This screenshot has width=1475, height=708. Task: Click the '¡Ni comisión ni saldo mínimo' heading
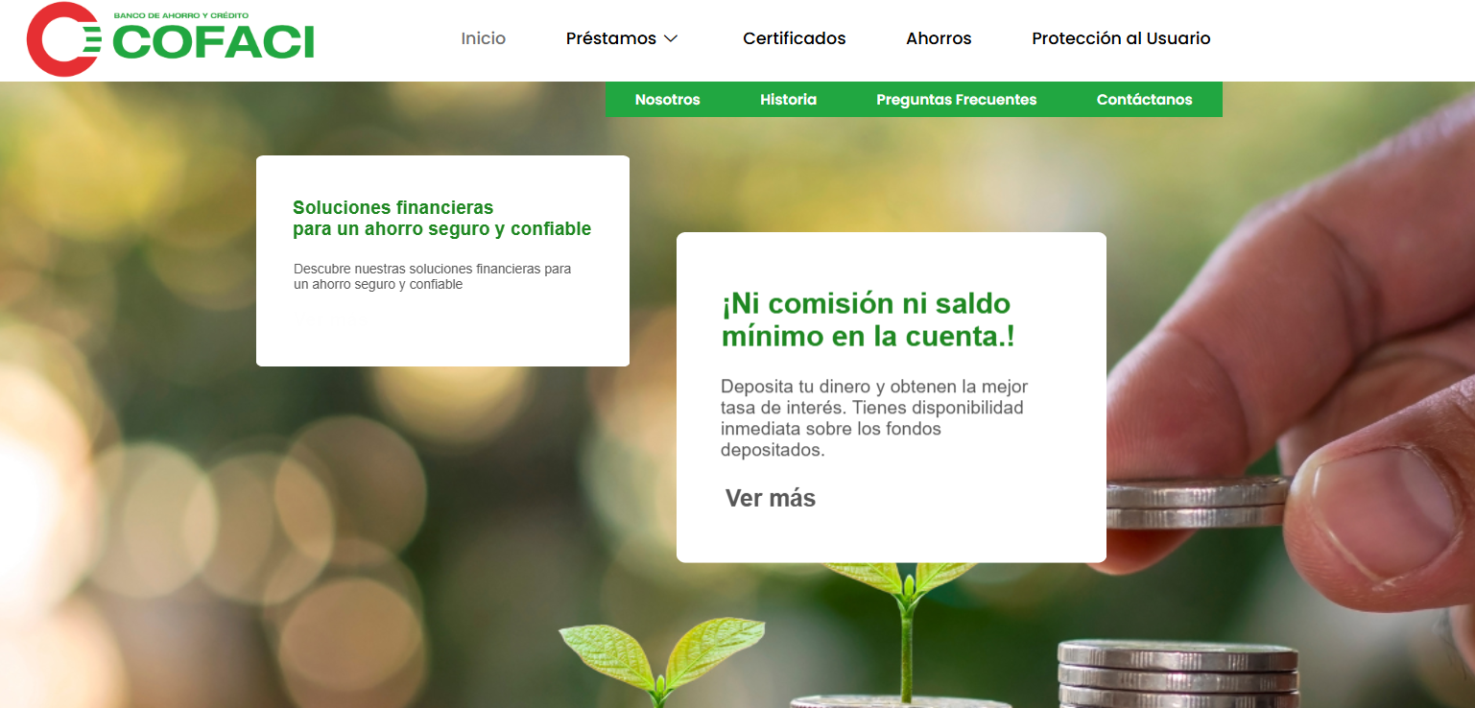pyautogui.click(x=867, y=320)
